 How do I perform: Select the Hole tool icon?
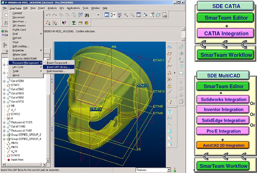pyautogui.click(x=169, y=112)
